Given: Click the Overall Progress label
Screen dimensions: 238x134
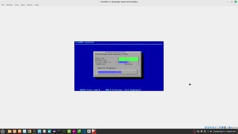Looking at the screenshot, I should click(107, 68).
